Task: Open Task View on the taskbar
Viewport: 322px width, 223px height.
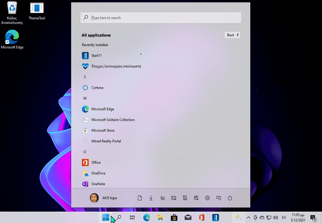Action: pyautogui.click(x=133, y=217)
